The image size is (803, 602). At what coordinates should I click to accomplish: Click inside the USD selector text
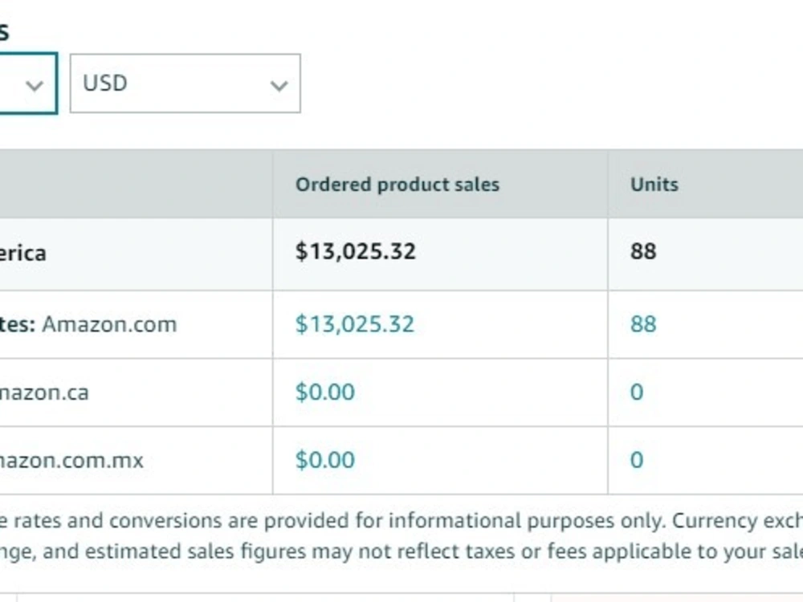[105, 83]
